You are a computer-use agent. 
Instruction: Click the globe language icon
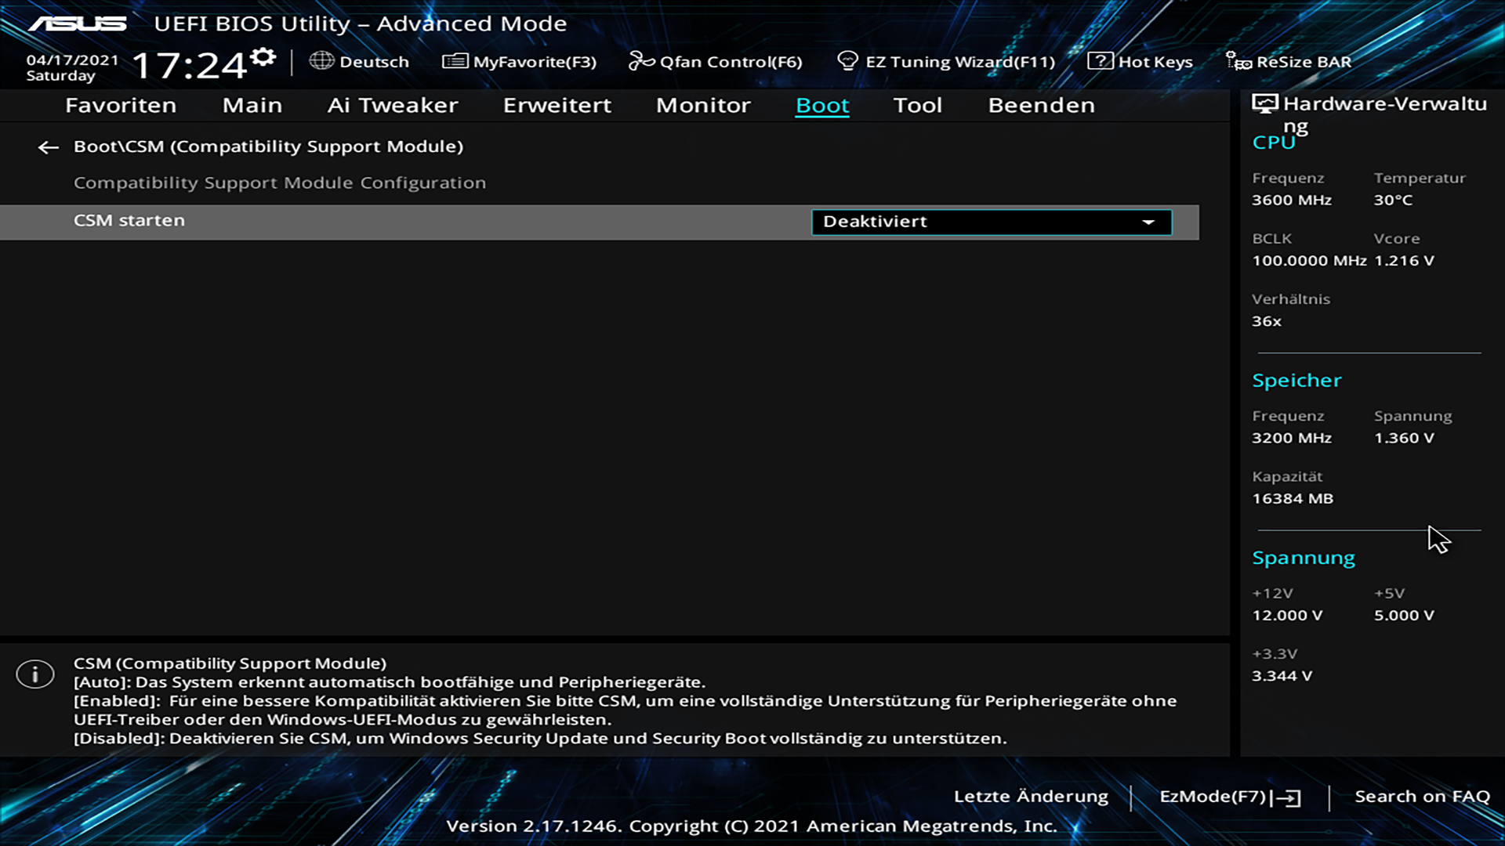[321, 61]
